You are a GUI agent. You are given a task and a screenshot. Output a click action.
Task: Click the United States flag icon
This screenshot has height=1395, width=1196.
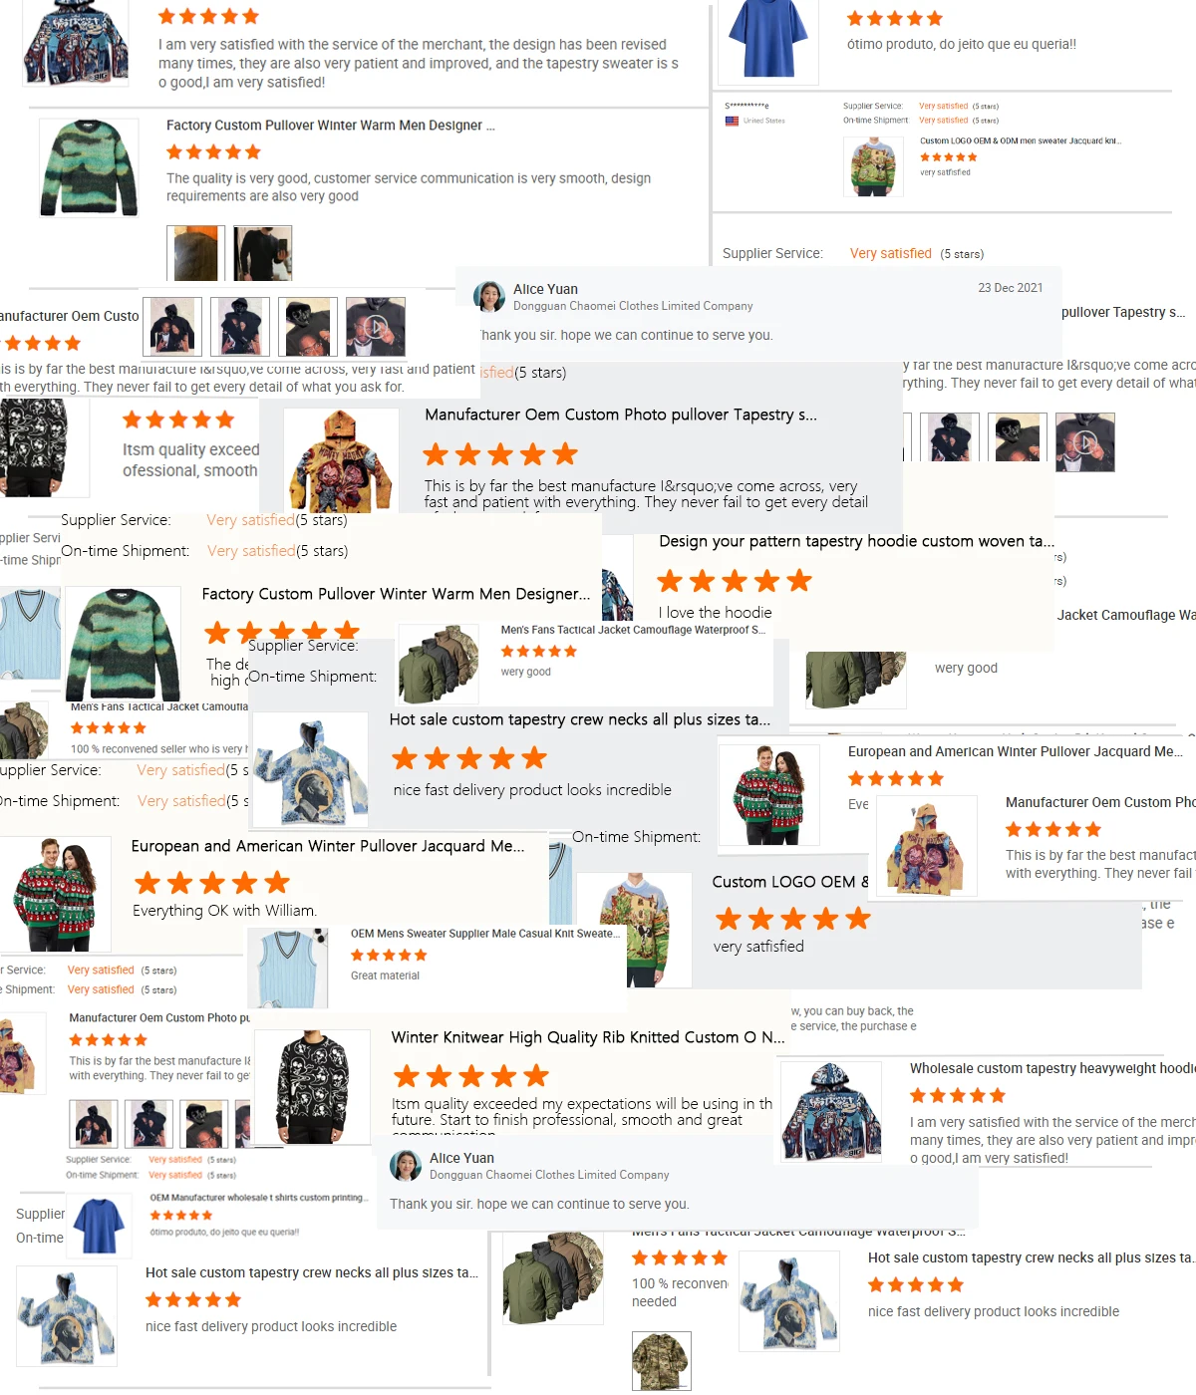click(x=732, y=121)
